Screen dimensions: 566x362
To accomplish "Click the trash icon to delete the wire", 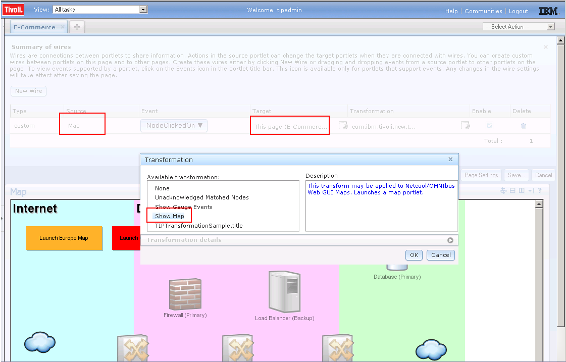I will point(523,126).
